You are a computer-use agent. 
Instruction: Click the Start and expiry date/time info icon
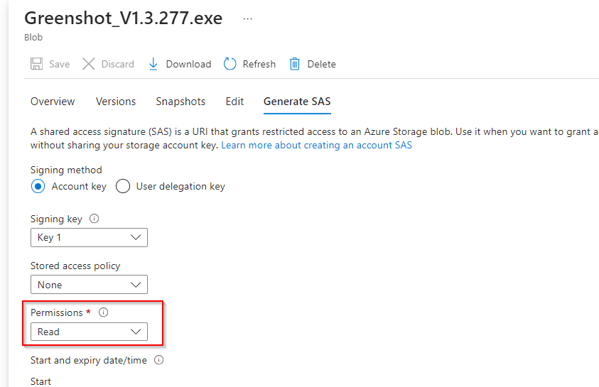pyautogui.click(x=158, y=360)
